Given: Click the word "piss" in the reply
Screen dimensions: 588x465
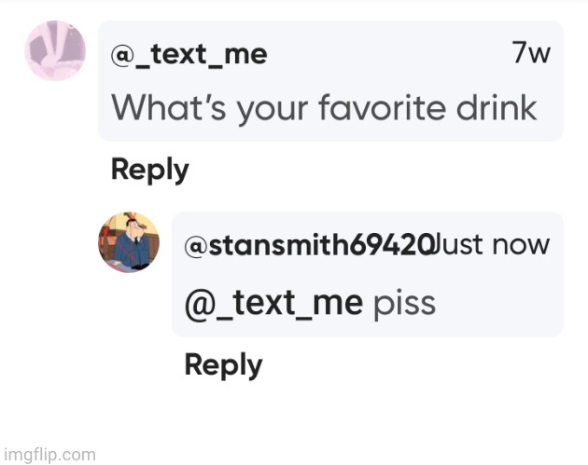Looking at the screenshot, I should pos(405,304).
